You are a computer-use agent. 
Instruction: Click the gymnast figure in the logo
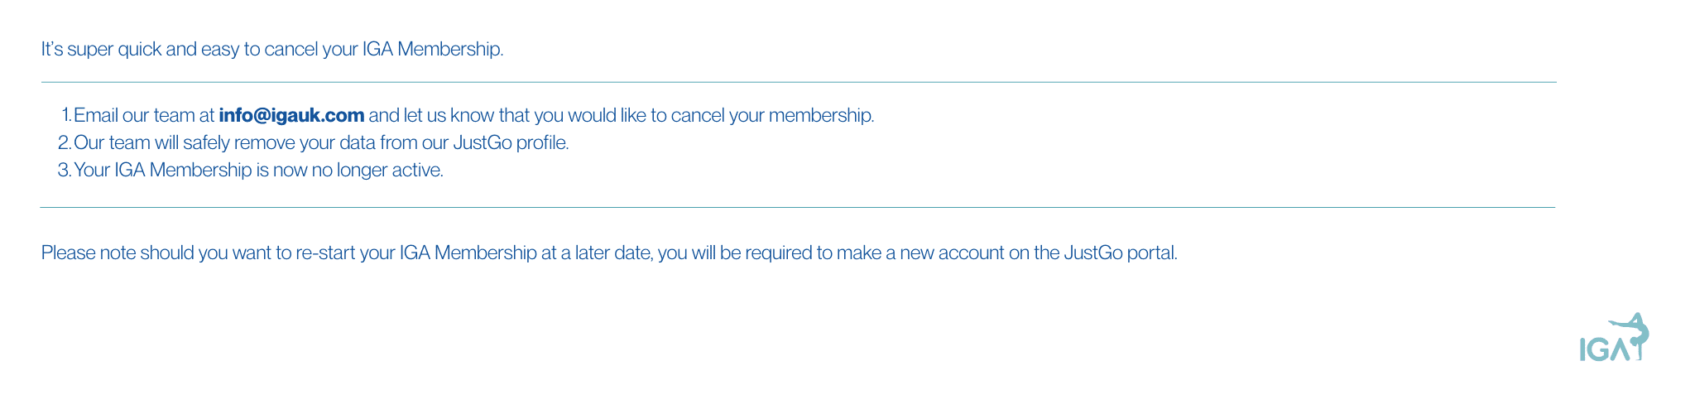click(1631, 335)
